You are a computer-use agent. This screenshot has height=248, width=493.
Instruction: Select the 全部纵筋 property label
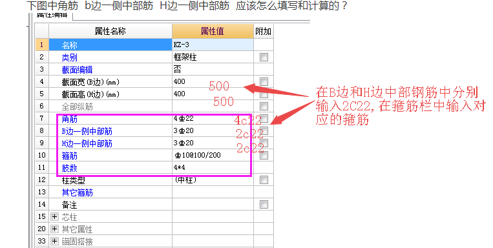tap(77, 107)
